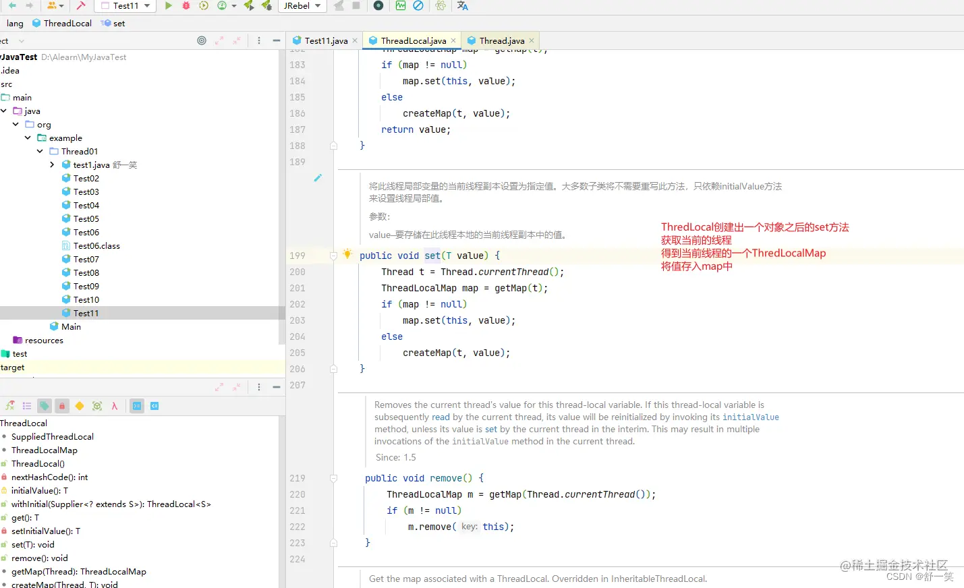Click the blue prohibited-circle toolbar icon
The image size is (964, 588).
(x=418, y=5)
